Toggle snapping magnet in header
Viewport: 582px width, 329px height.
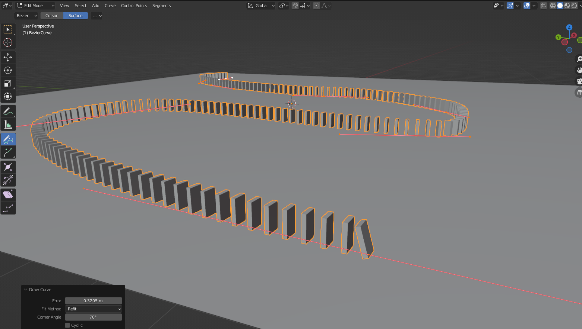tap(295, 6)
